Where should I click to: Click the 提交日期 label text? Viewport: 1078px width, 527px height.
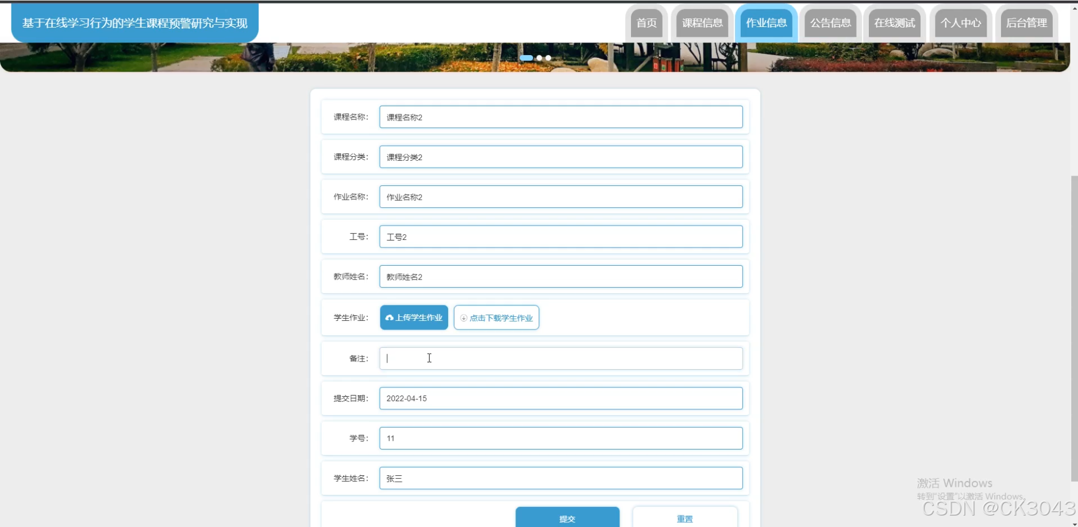[351, 398]
